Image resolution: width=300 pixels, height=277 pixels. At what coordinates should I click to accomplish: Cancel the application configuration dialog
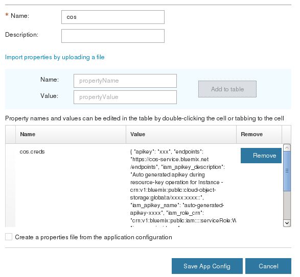[268, 266]
